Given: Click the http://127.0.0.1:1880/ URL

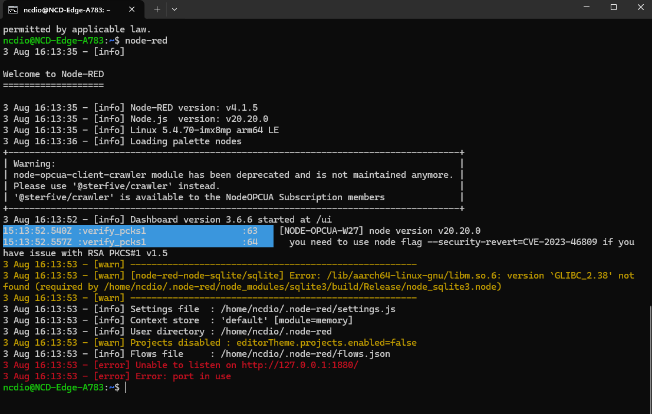Looking at the screenshot, I should pyautogui.click(x=300, y=365).
